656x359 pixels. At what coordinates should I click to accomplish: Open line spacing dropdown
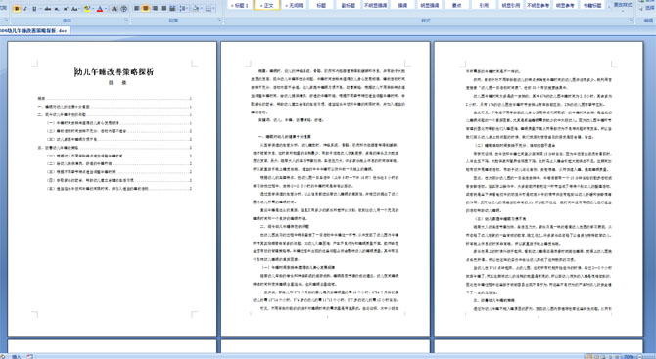(x=184, y=8)
